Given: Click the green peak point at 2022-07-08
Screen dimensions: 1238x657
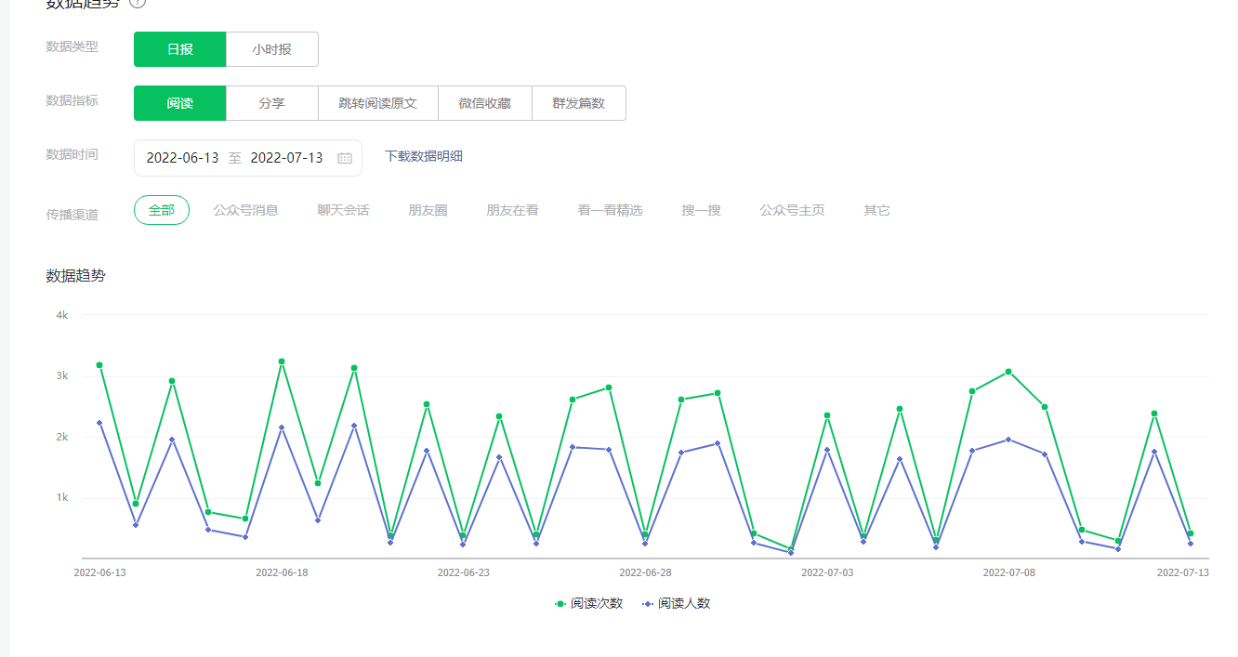Looking at the screenshot, I should 1008,372.
